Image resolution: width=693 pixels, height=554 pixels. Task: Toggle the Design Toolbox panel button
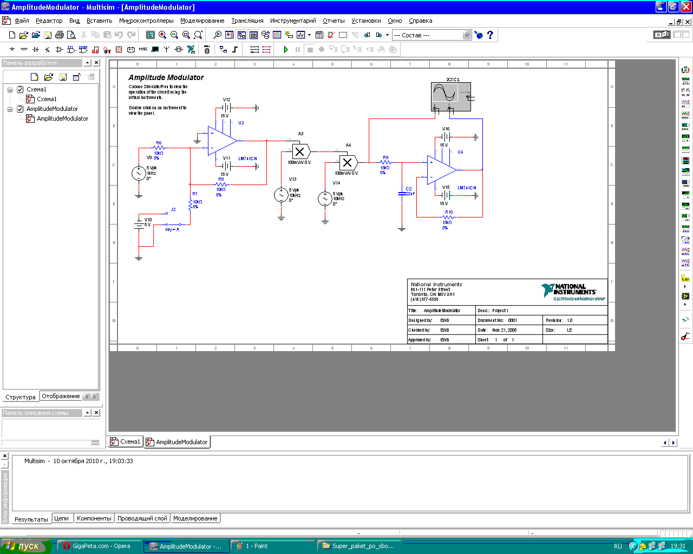[241, 35]
